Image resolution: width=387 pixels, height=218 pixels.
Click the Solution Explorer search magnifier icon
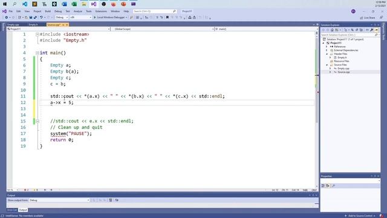(x=376, y=35)
